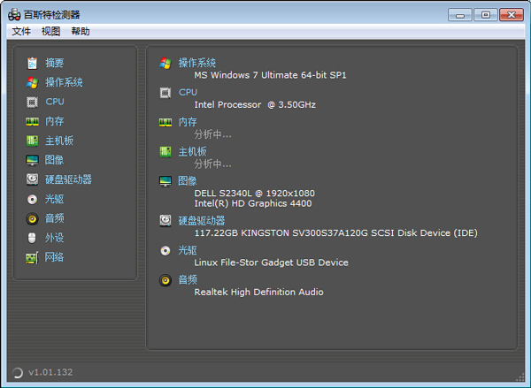Open 音频 heading link in summary
Screen dimensions: 531x388
[x=188, y=280]
